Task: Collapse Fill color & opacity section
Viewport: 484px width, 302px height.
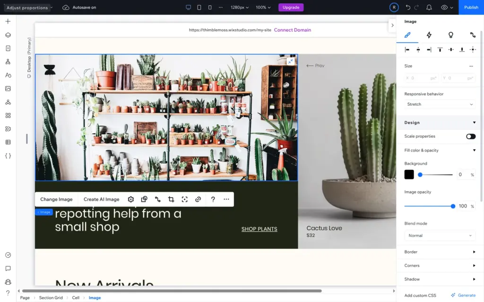Action: (474, 151)
